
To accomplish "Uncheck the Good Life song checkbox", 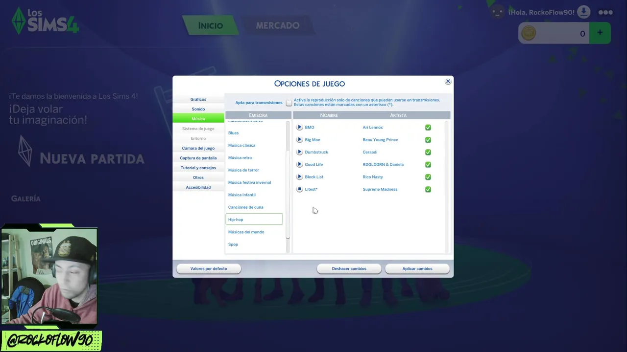I will pos(428,164).
